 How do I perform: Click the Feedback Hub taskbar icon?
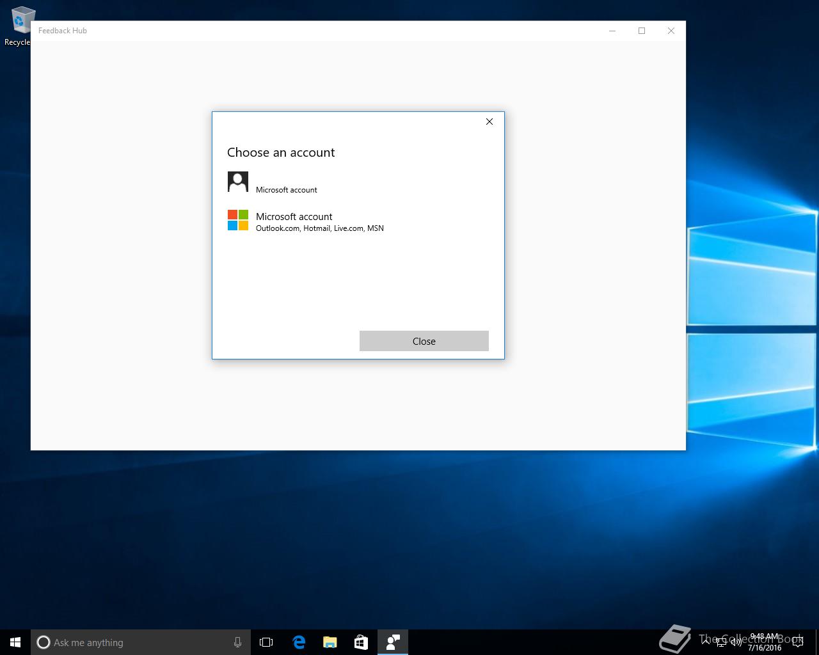click(393, 642)
